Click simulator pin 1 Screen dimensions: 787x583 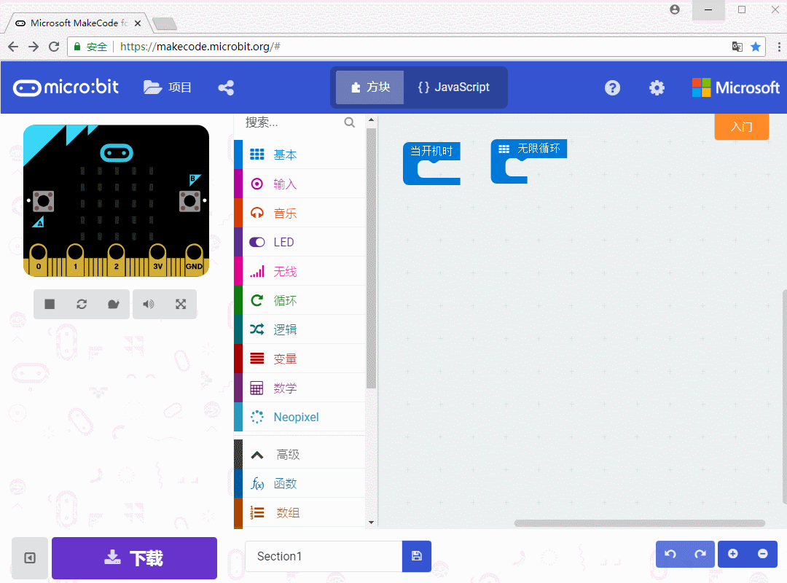75,259
